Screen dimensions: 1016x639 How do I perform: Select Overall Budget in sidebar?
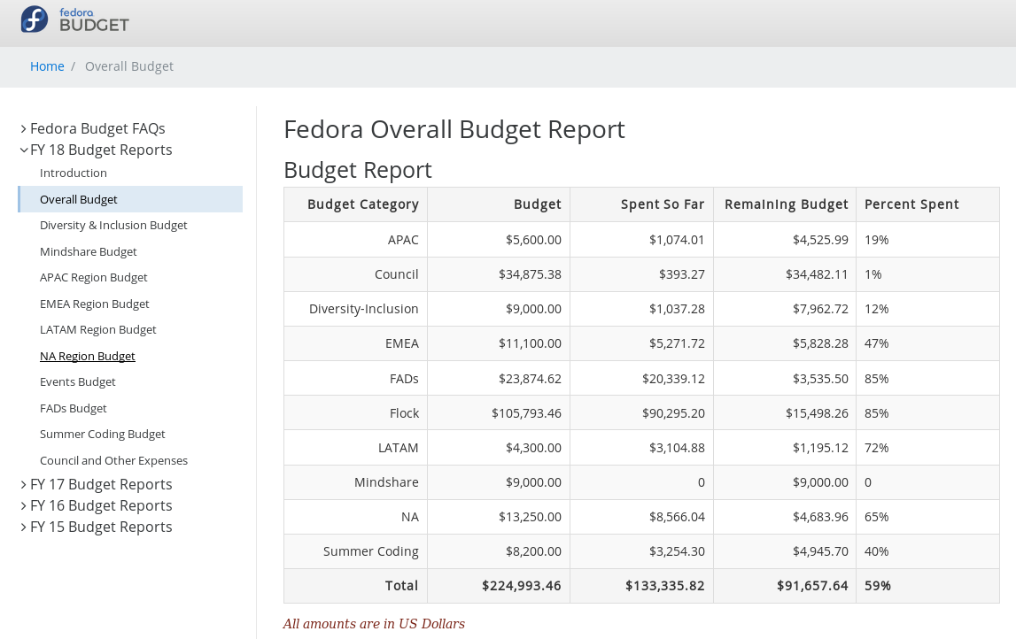[x=79, y=199]
